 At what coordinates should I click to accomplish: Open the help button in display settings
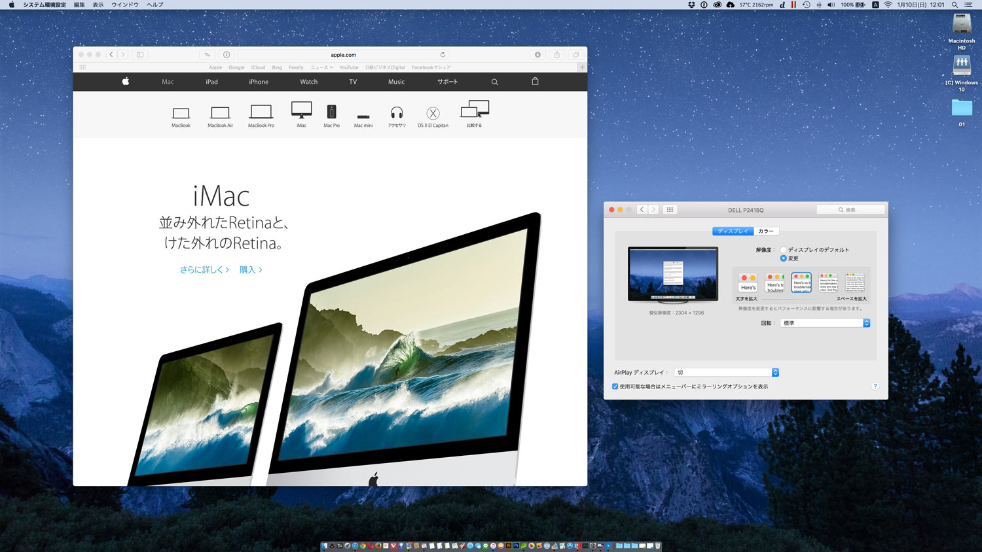[x=875, y=387]
